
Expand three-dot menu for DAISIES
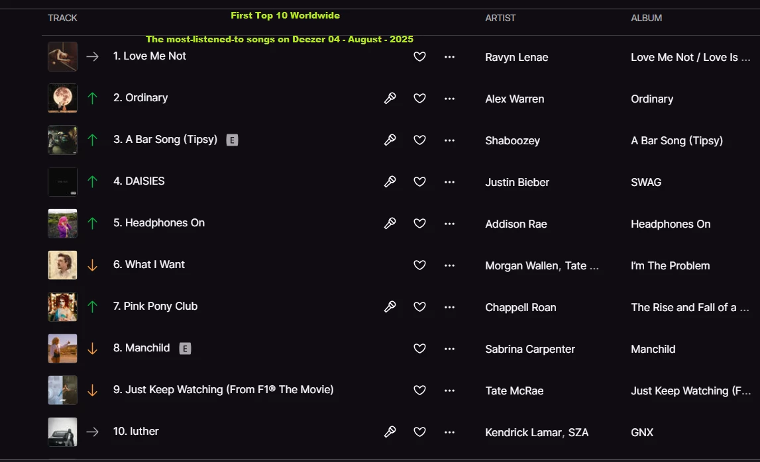coord(449,182)
